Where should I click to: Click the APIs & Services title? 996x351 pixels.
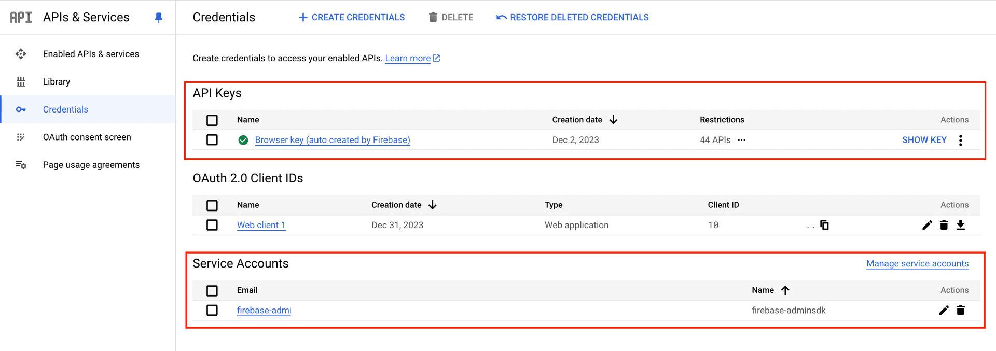(x=86, y=17)
